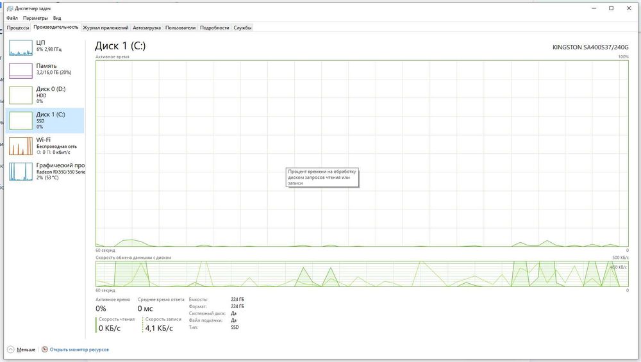Viewport: 641px width, 362px height.
Task: Select the ЦП mini graph thumbnail
Action: pos(21,48)
